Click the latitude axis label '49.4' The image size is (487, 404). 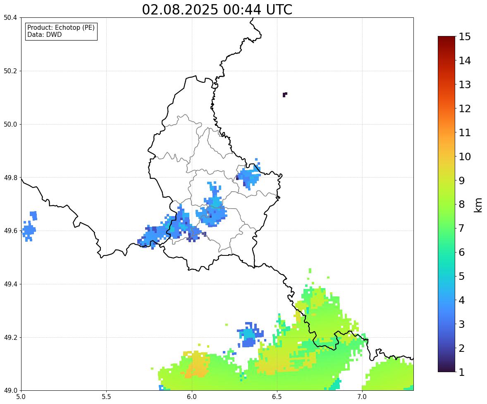click(10, 284)
